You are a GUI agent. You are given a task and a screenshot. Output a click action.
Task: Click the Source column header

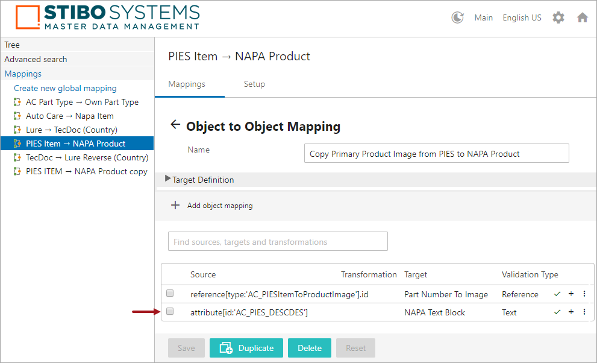point(203,274)
